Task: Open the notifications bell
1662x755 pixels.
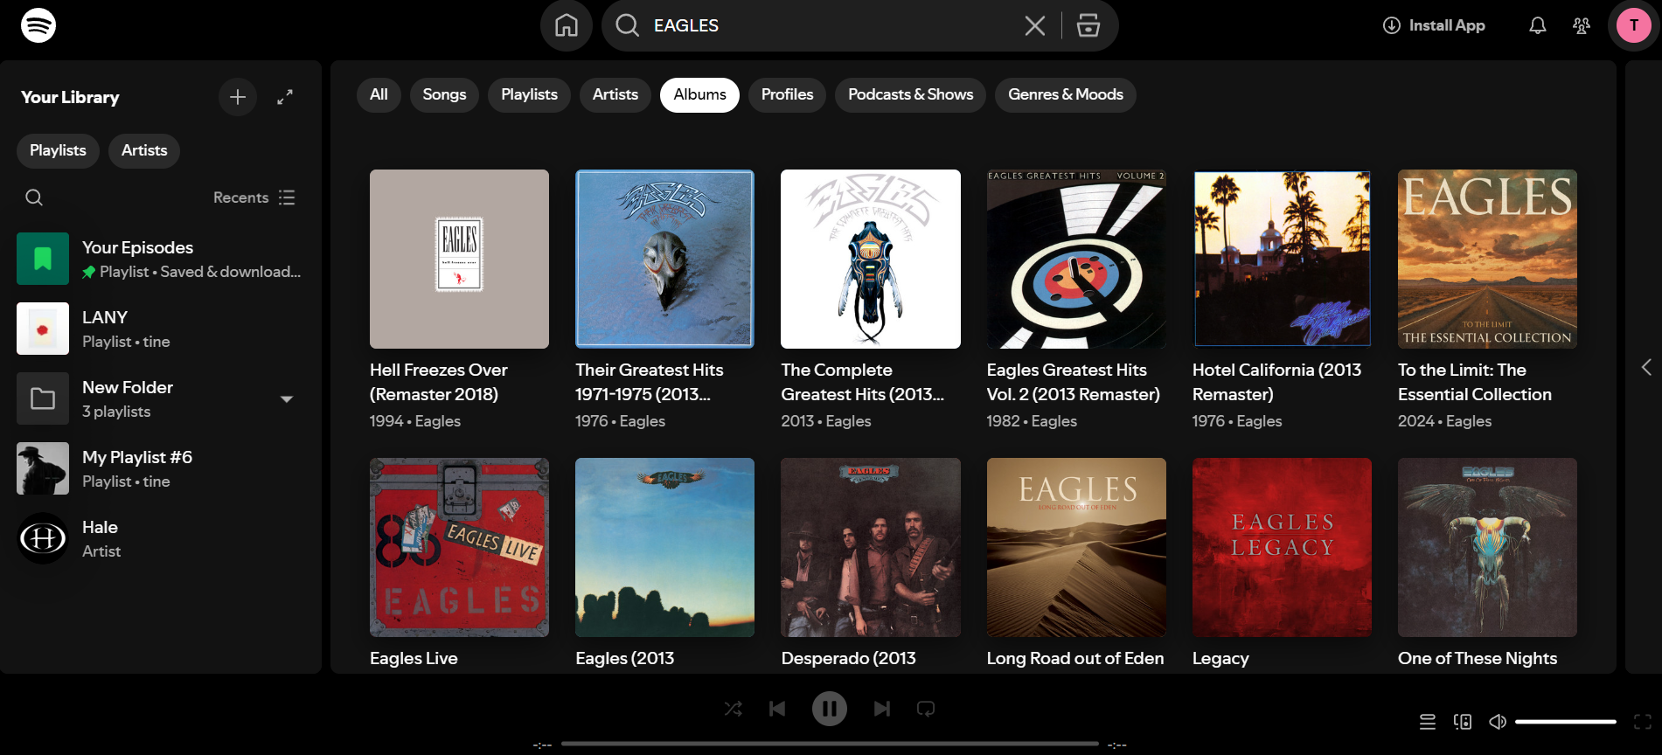Action: click(1538, 25)
